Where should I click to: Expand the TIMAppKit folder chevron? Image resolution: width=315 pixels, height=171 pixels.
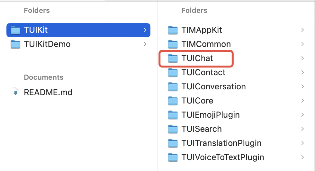pyautogui.click(x=302, y=30)
